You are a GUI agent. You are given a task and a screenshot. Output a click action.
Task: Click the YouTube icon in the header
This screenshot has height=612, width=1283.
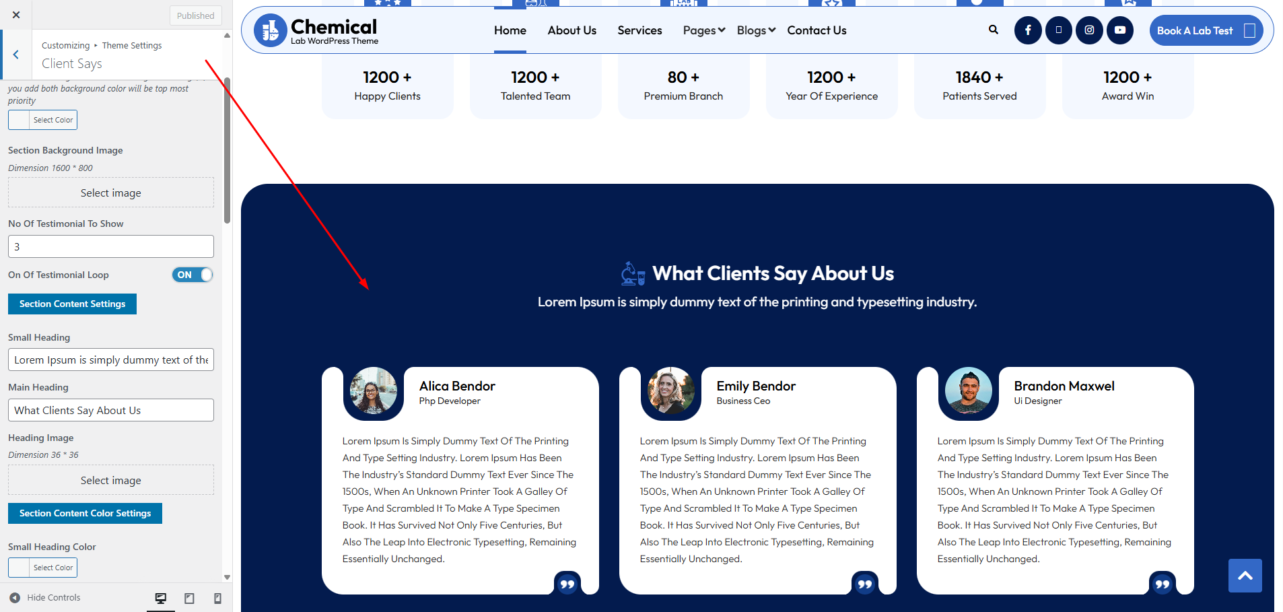point(1119,30)
